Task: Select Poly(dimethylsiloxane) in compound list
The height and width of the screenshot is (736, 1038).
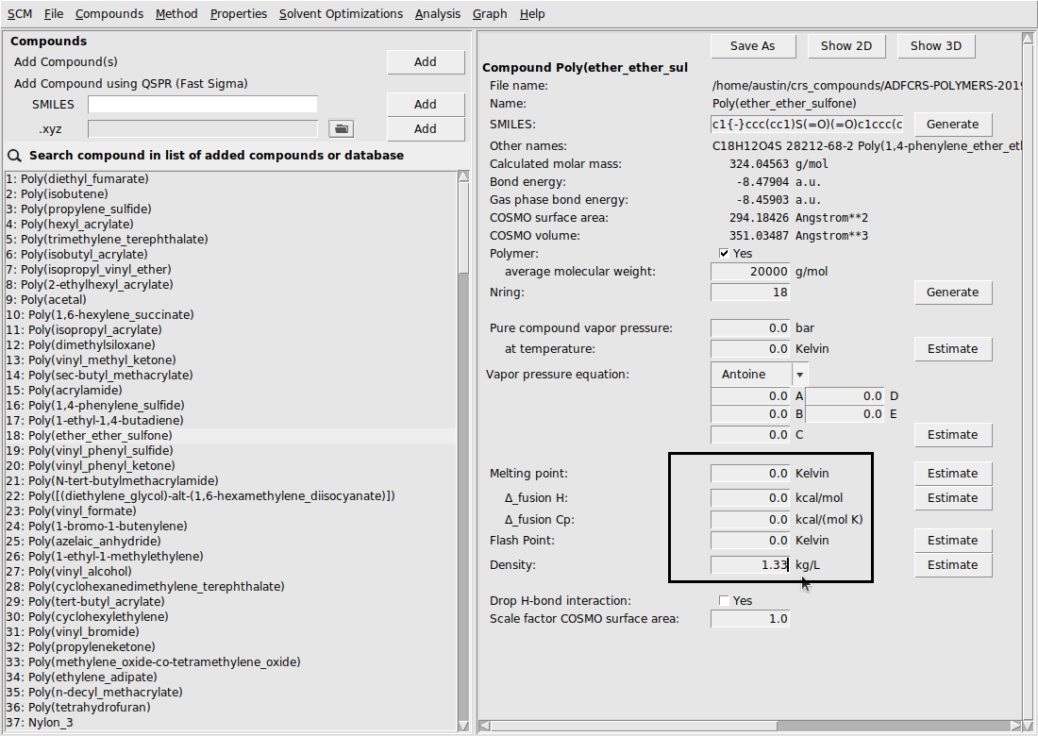Action: (x=81, y=344)
